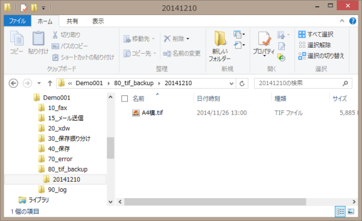Switch to Large icons view in status bar

point(351,211)
